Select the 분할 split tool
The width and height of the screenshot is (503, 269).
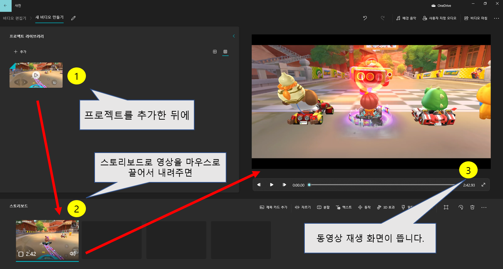323,207
